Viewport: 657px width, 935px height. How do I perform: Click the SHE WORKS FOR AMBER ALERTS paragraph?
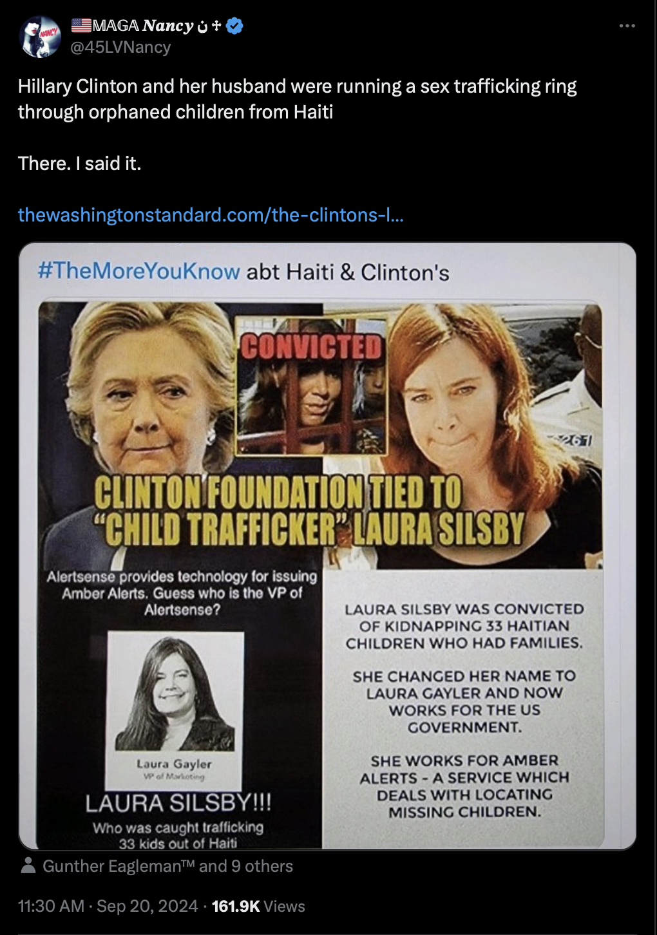(x=464, y=786)
